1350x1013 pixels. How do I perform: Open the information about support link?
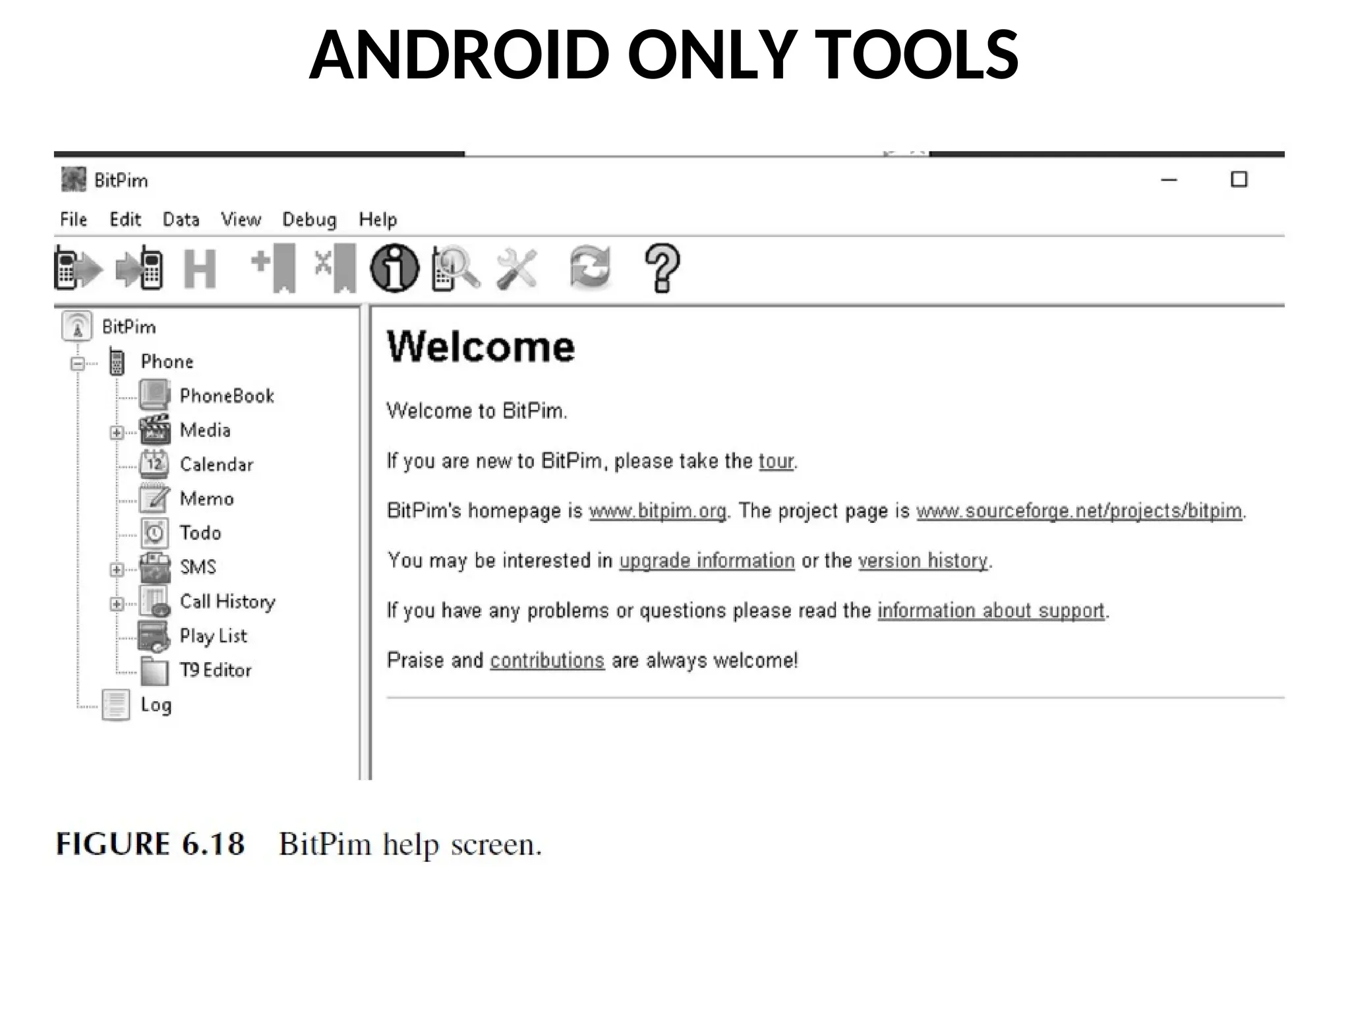(x=991, y=611)
